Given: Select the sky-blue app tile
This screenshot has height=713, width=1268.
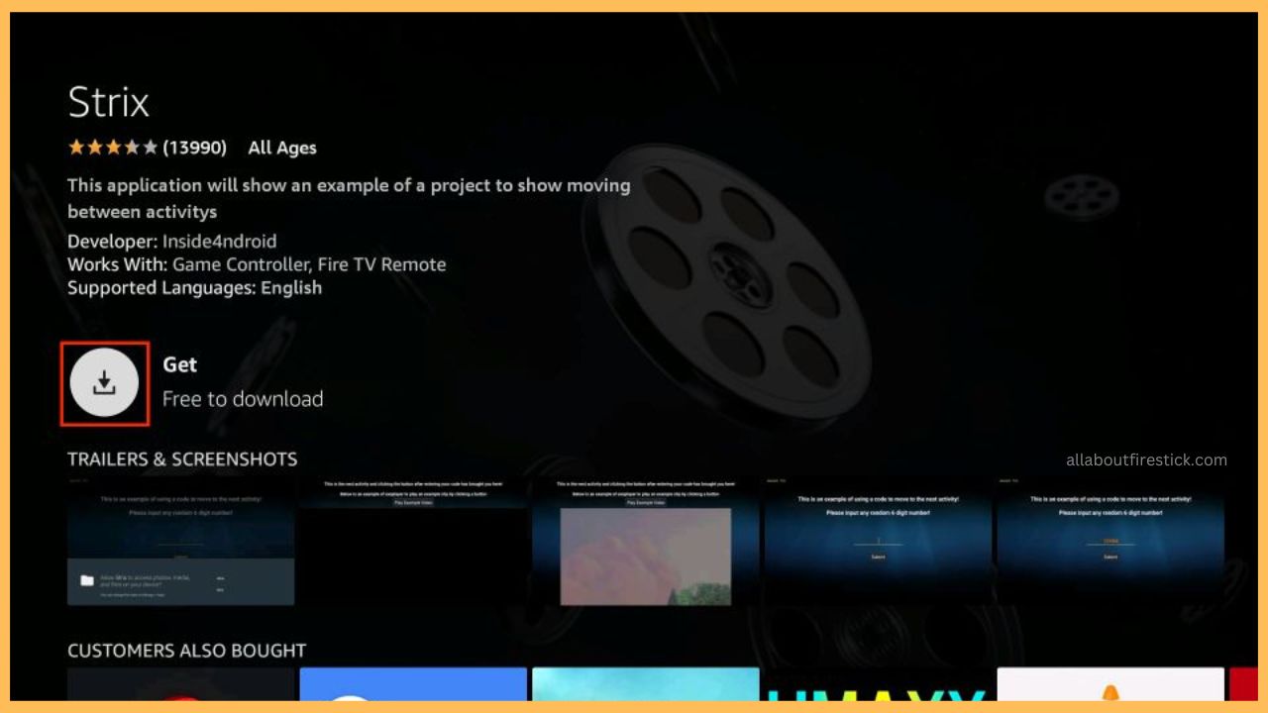Looking at the screenshot, I should pyautogui.click(x=645, y=684).
